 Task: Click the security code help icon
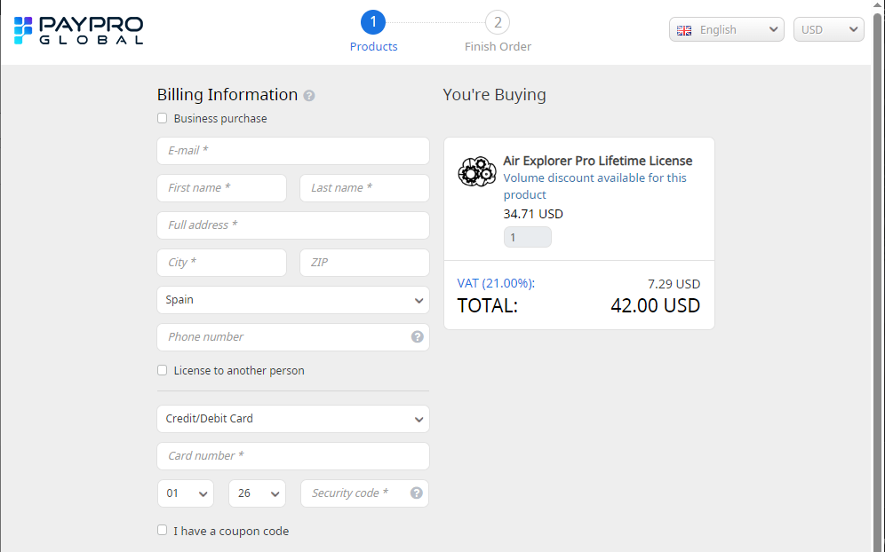(x=416, y=493)
